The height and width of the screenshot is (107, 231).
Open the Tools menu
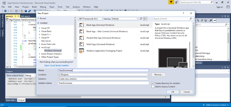click(60, 7)
